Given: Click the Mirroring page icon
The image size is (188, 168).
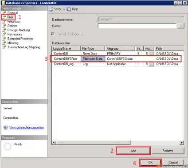Looking at the screenshot, I should coord(4,43).
